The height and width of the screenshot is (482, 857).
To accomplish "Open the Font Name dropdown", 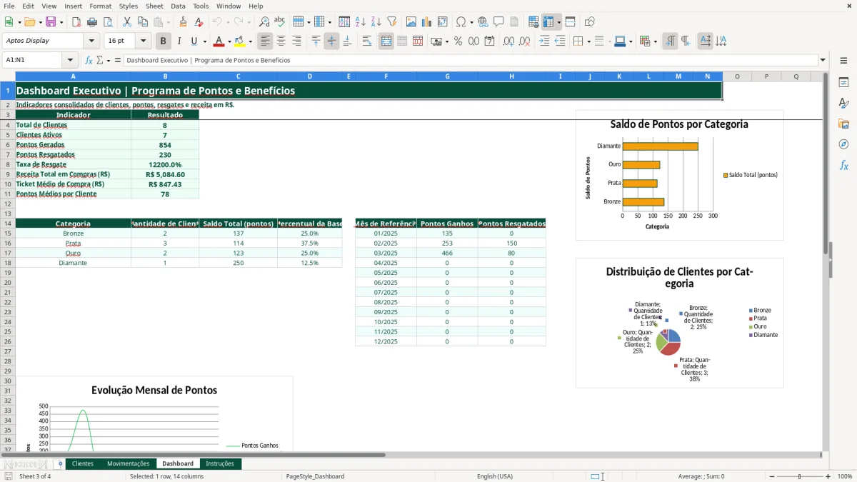I will pyautogui.click(x=91, y=41).
